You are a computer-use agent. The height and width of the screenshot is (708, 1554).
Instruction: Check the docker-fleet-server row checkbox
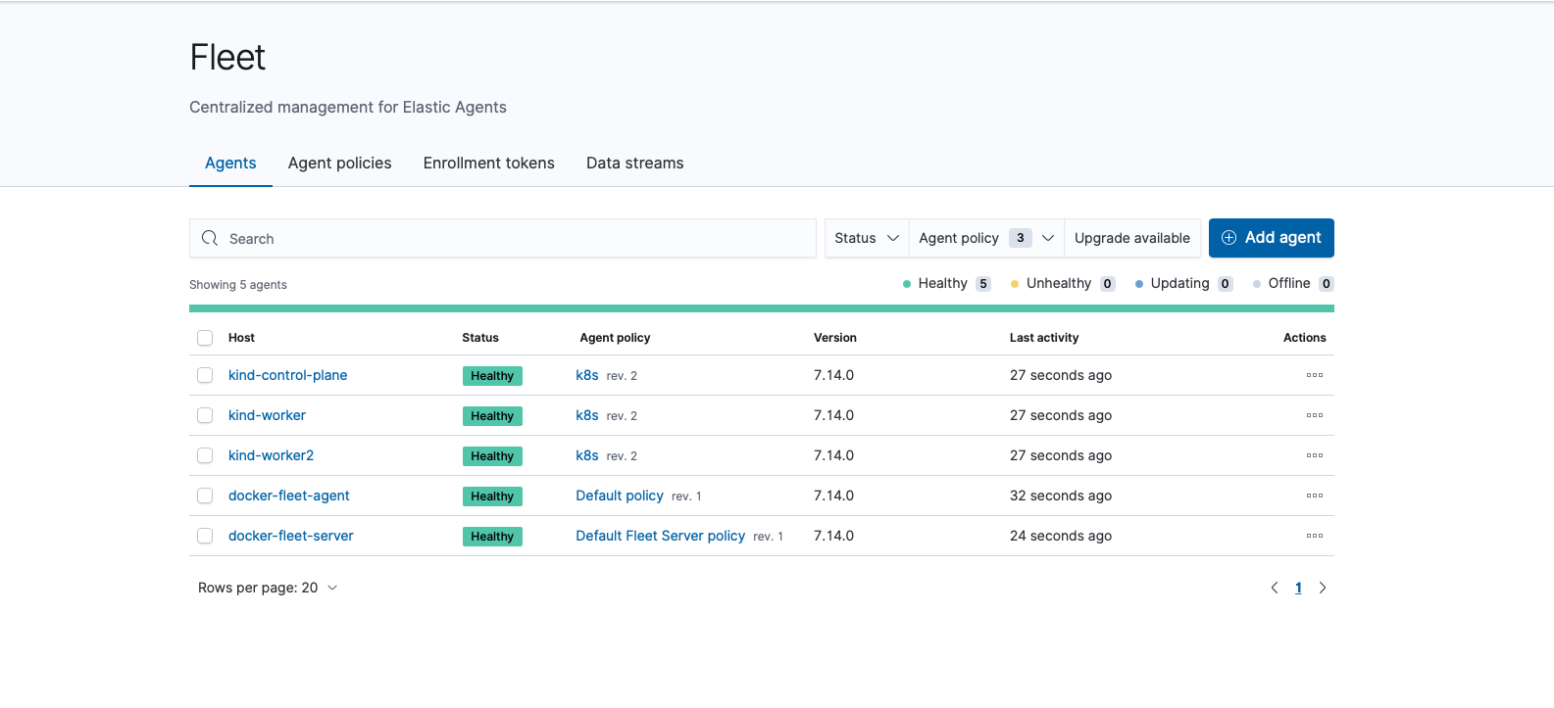click(205, 536)
